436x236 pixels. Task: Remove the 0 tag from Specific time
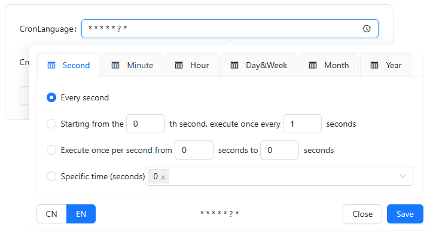163,177
